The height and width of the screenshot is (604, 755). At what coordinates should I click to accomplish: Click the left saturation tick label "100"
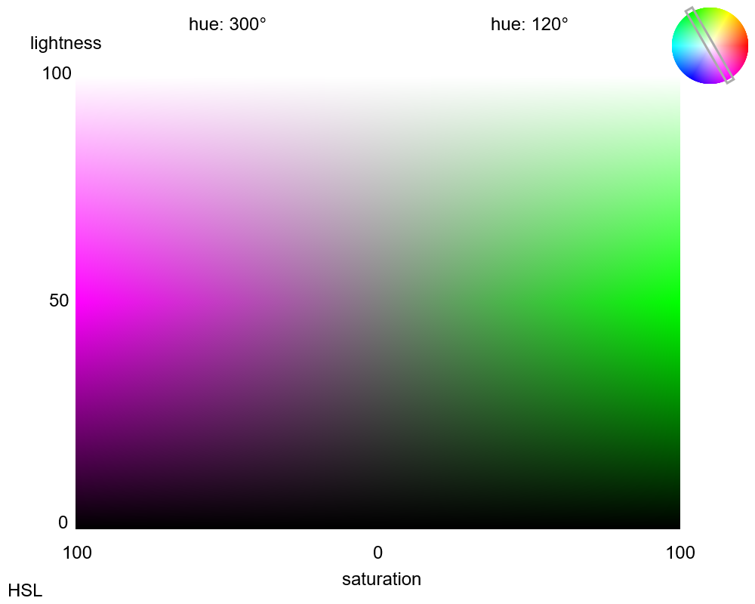pyautogui.click(x=77, y=553)
